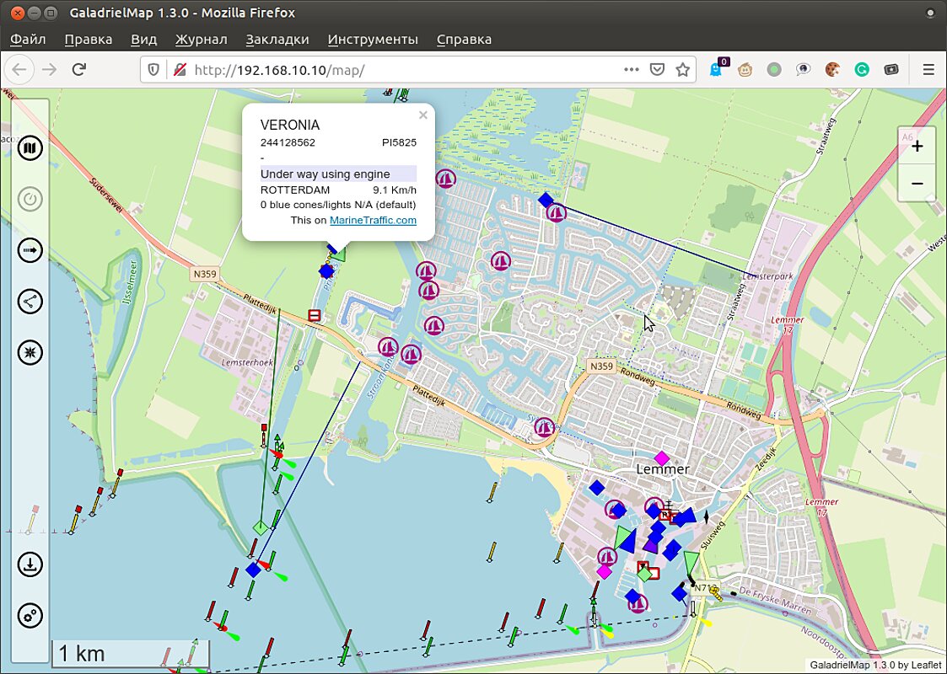Open the download icon in sidebar
The width and height of the screenshot is (947, 674).
pyautogui.click(x=30, y=564)
